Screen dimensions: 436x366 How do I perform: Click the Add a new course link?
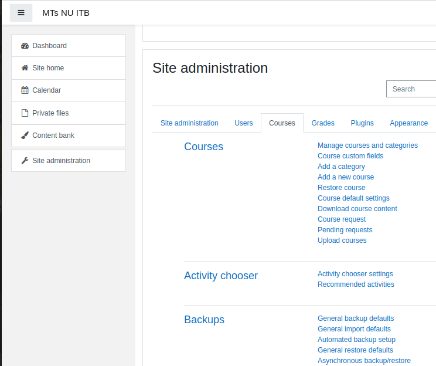coord(346,177)
